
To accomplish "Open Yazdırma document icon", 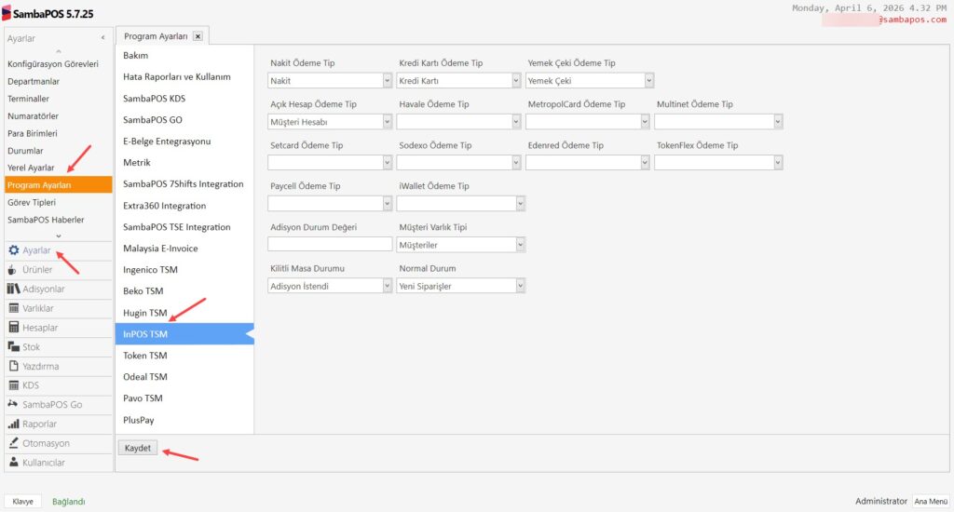I will 14,366.
